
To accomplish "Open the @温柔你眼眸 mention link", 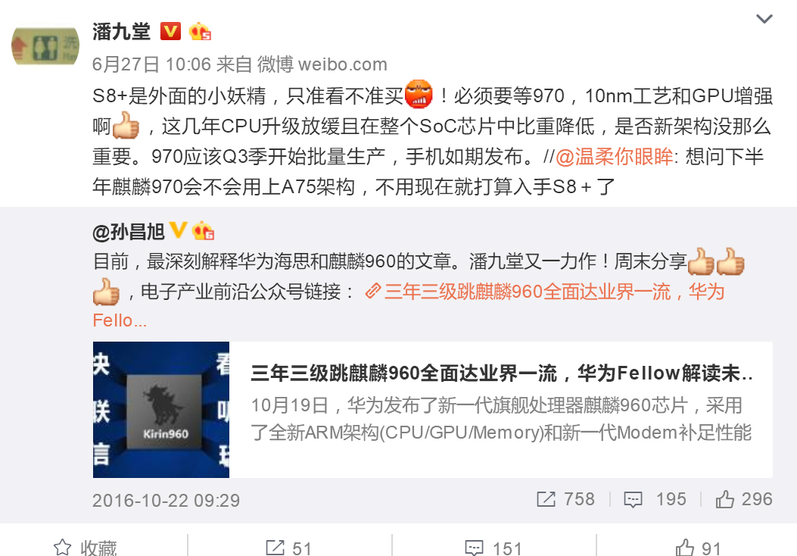I will point(614,157).
